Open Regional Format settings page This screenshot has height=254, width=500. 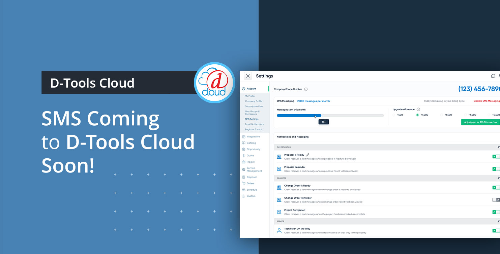point(254,130)
